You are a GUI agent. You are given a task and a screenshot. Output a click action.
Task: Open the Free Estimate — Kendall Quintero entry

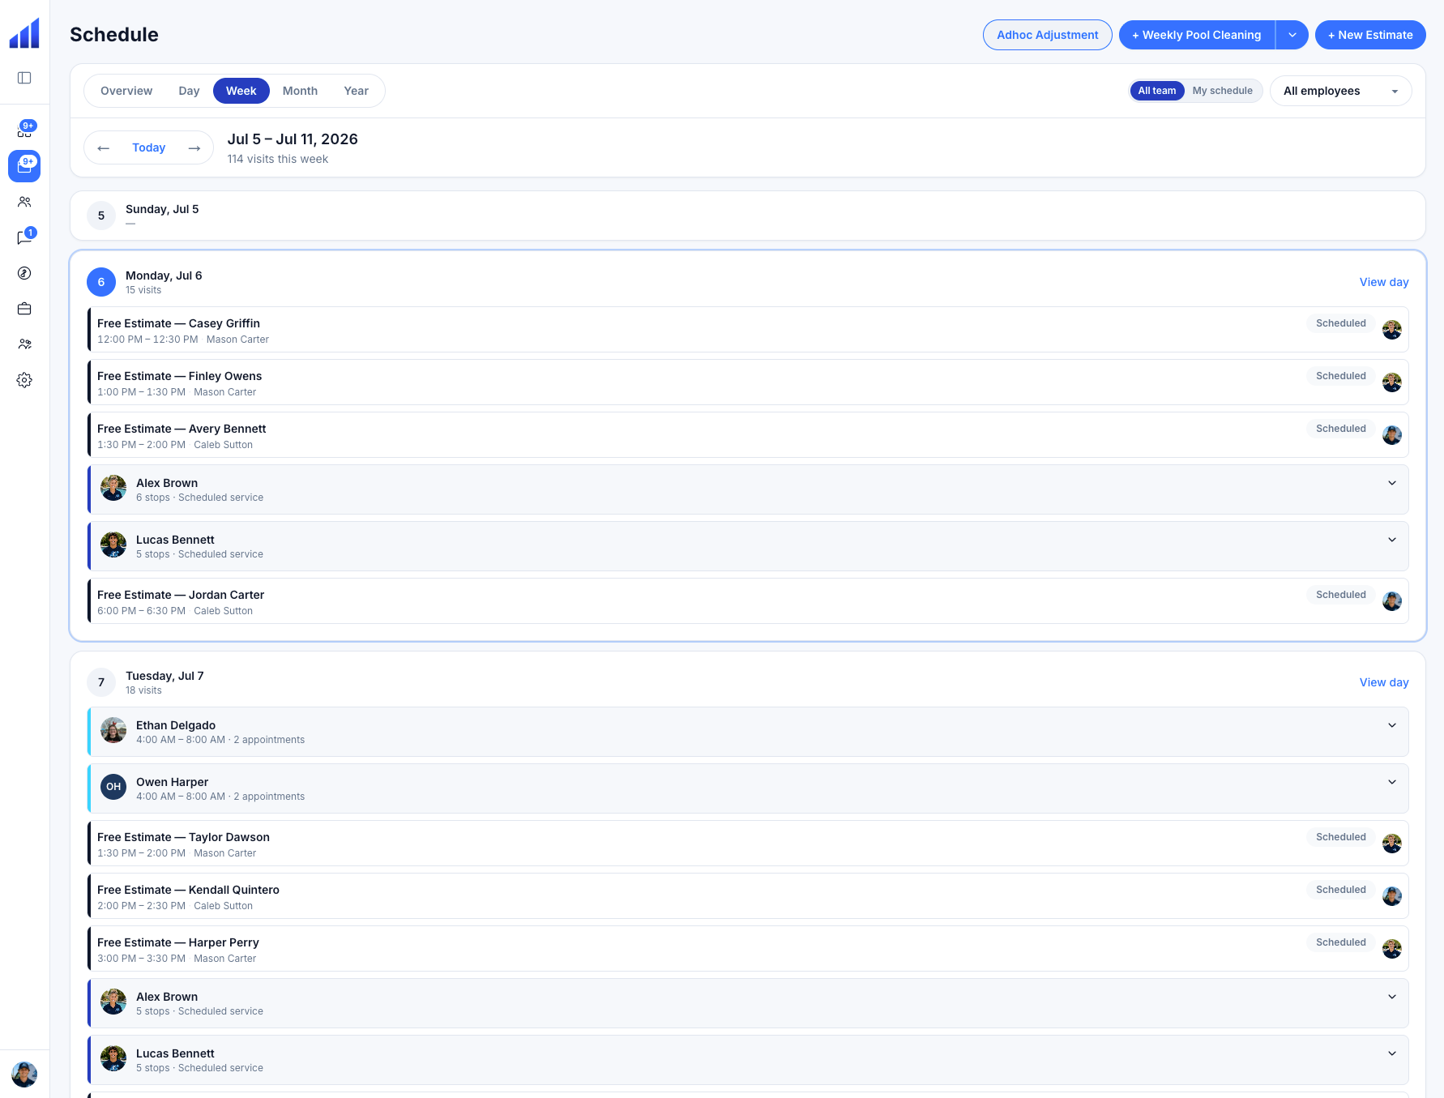pos(748,896)
